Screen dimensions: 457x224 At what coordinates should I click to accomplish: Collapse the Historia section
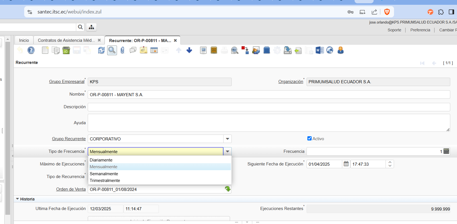click(x=18, y=199)
